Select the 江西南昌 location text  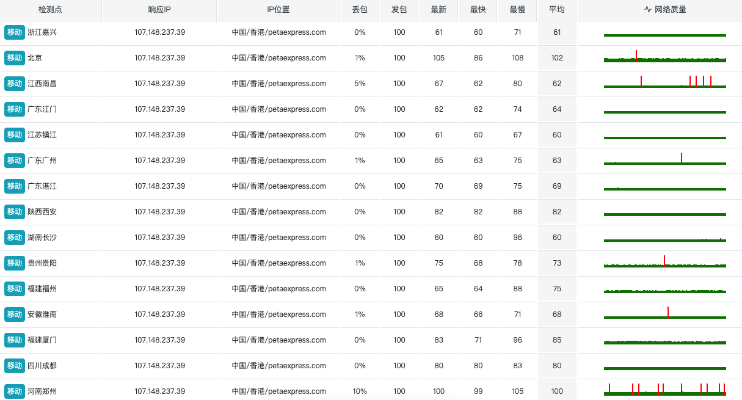(42, 84)
